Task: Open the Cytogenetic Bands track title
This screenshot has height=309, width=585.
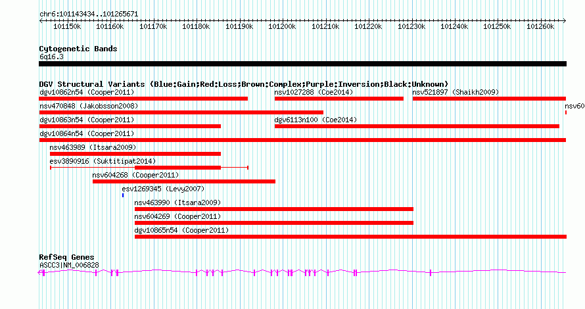Action: pyautogui.click(x=78, y=49)
